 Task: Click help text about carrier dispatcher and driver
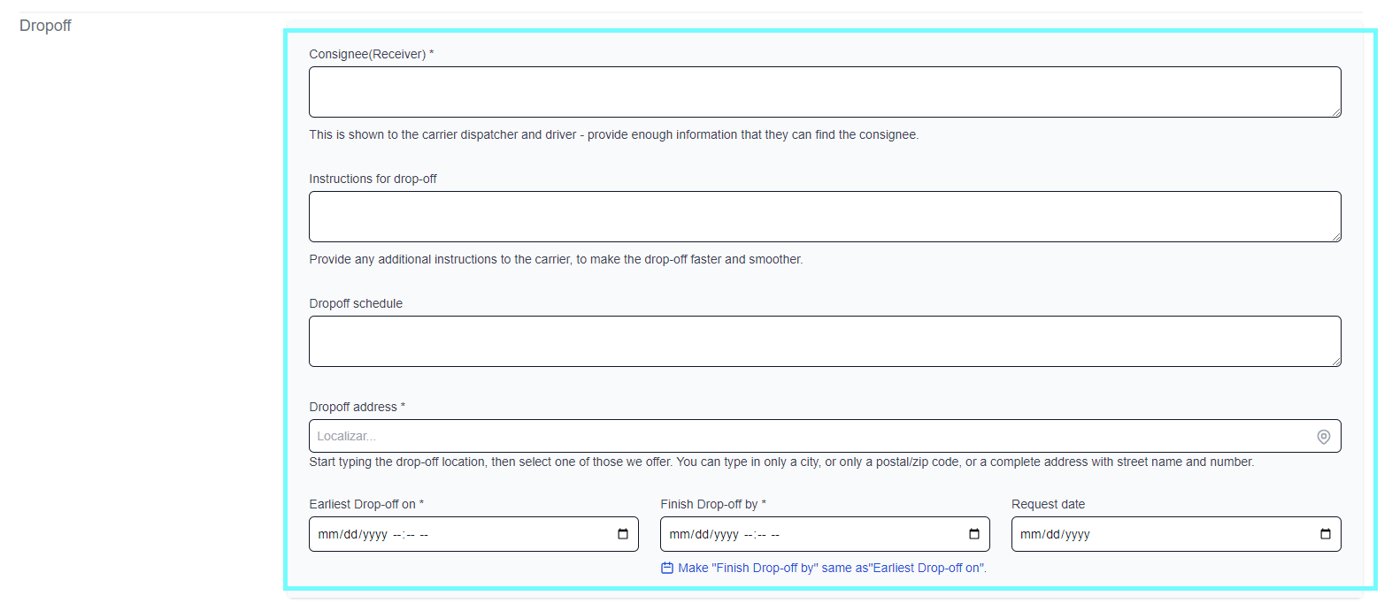(x=614, y=134)
